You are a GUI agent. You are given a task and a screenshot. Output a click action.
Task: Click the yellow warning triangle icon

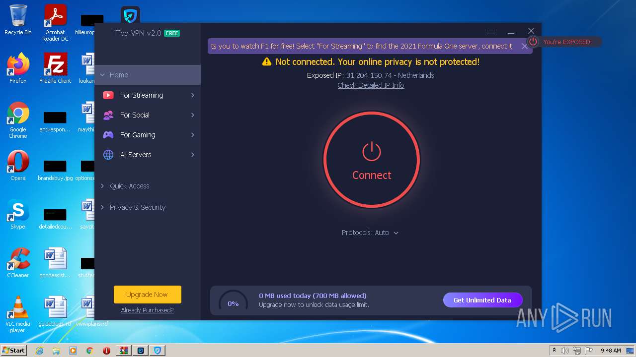pos(267,62)
